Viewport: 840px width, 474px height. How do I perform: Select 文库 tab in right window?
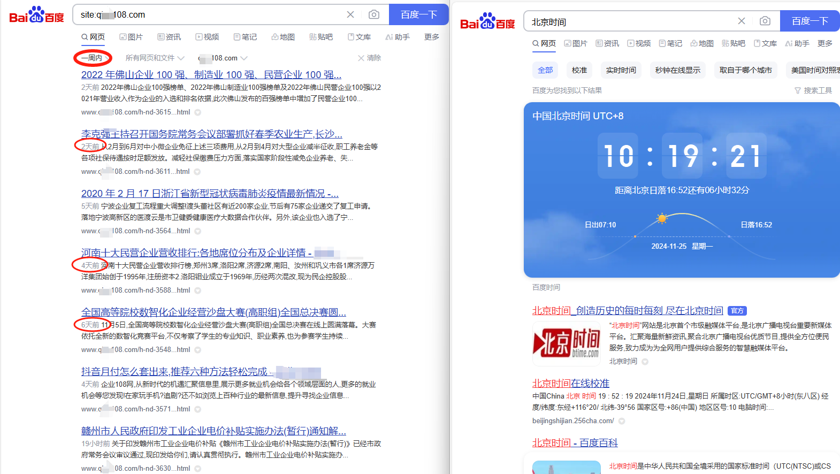(x=765, y=43)
